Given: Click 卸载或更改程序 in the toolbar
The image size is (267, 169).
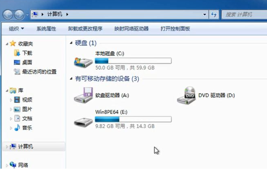Looking at the screenshot, I should 85,29.
